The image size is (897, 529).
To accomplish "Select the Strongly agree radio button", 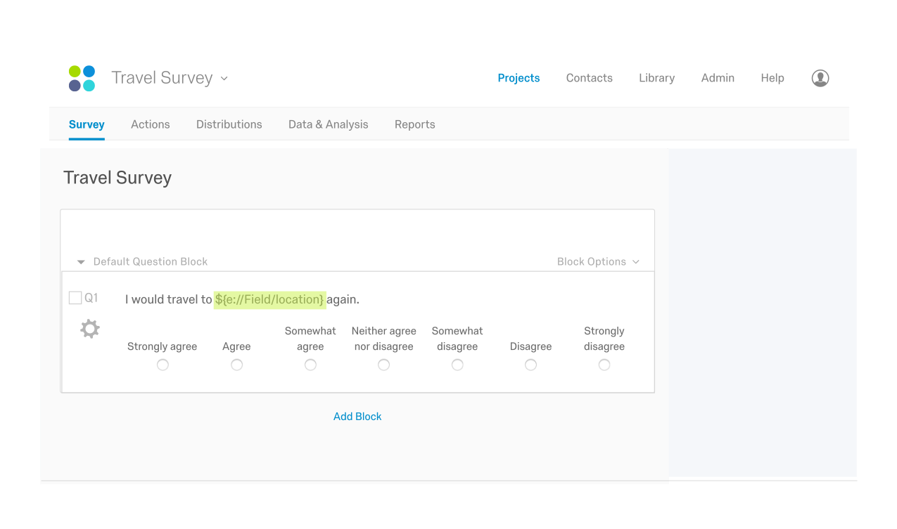I will coord(163,365).
